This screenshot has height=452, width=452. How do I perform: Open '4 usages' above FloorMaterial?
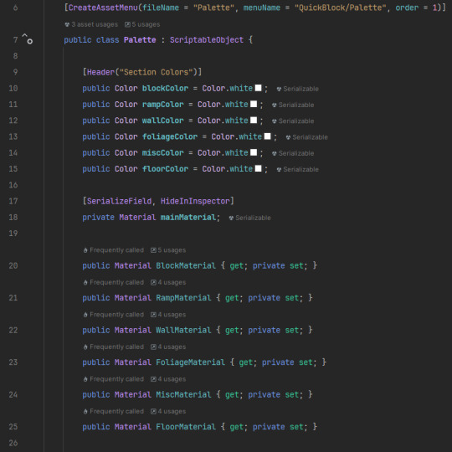tap(168, 412)
